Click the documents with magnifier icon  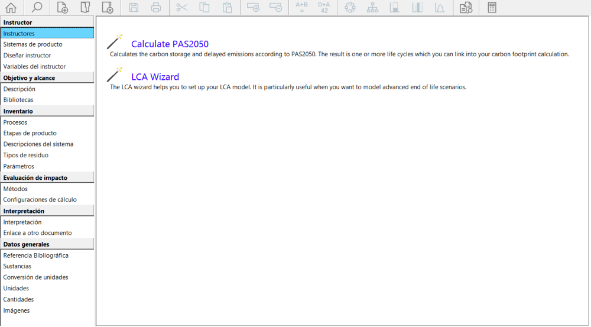(x=466, y=7)
